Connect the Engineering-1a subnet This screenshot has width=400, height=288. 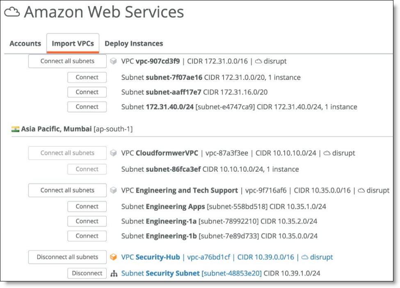[87, 221]
